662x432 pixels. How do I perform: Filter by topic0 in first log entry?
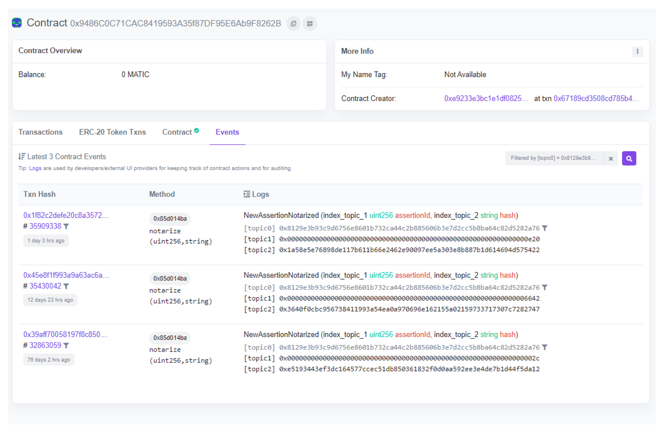pyautogui.click(x=545, y=228)
